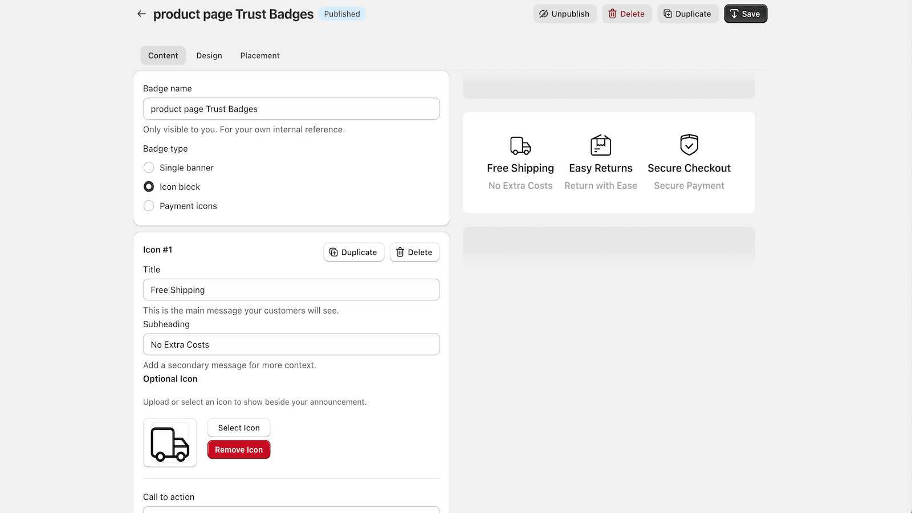
Task: Click the duplicate icon for Icon #1
Action: [334, 252]
